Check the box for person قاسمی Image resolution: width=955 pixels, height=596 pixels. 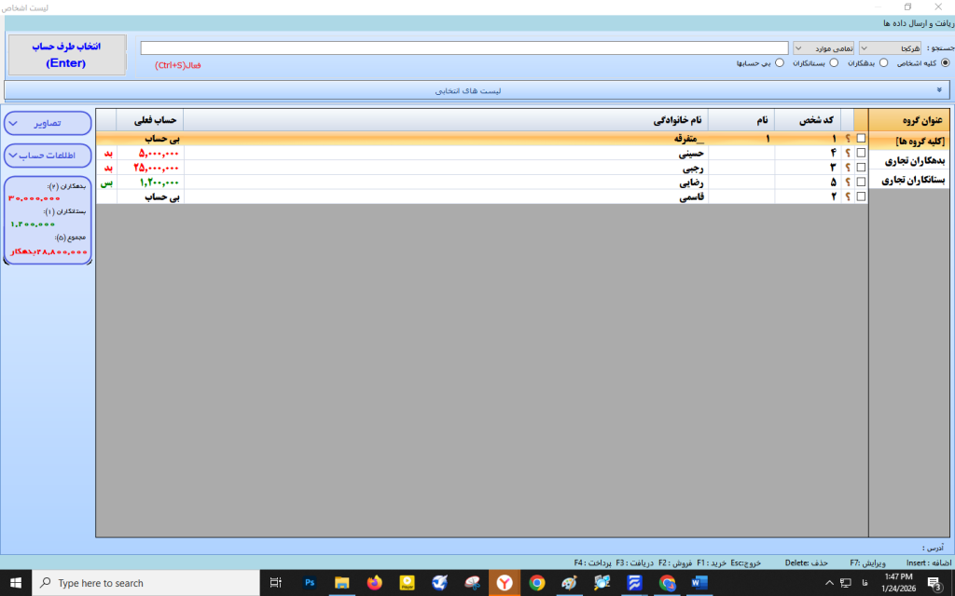click(x=861, y=197)
